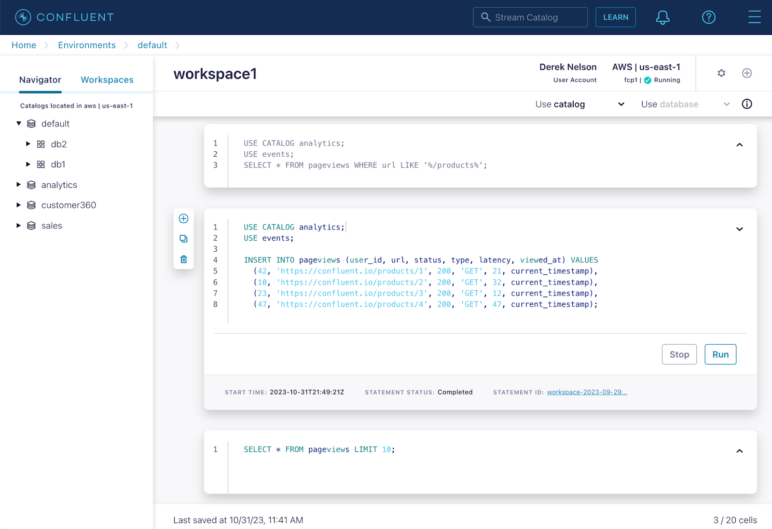Open the Use catalog dropdown
This screenshot has height=529, width=772.
pos(579,104)
